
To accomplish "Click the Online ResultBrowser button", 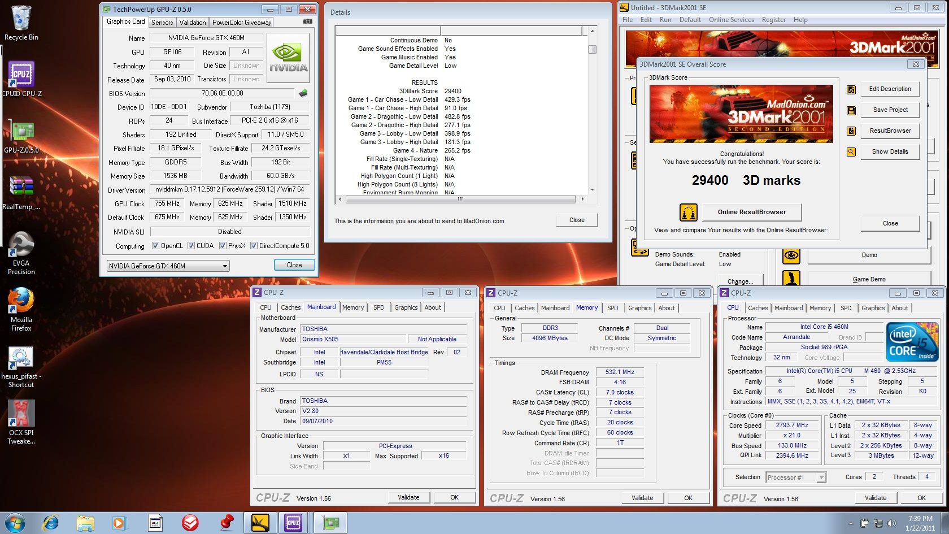I will [x=751, y=212].
